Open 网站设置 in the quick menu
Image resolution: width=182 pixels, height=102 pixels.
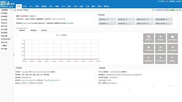[4, 30]
